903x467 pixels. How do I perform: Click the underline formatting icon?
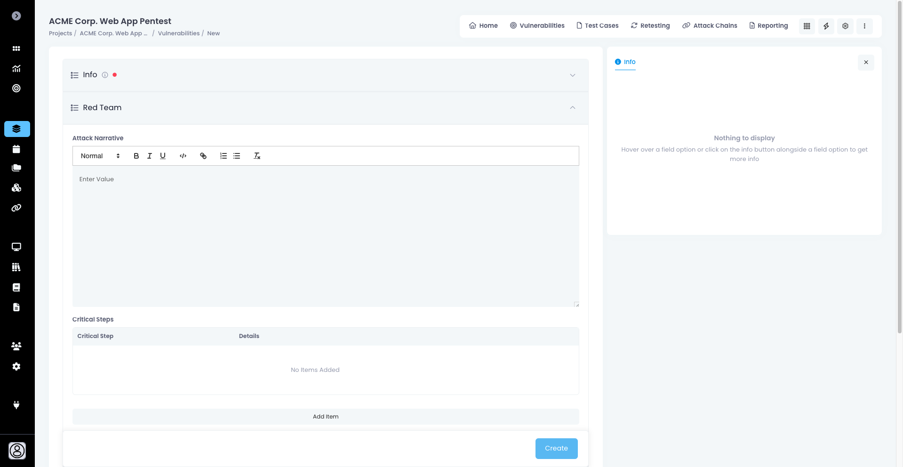pyautogui.click(x=163, y=156)
